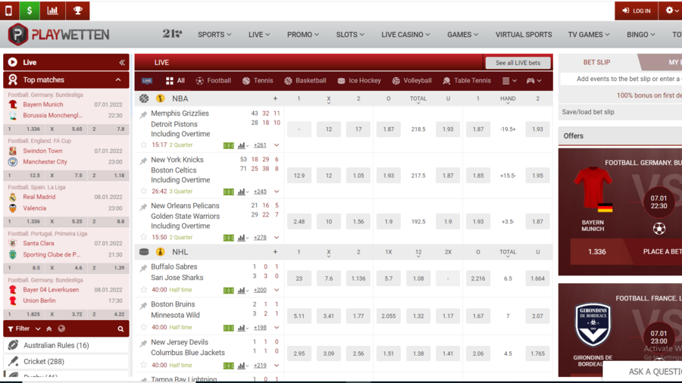Pin the New York Knicks match

pyautogui.click(x=143, y=161)
